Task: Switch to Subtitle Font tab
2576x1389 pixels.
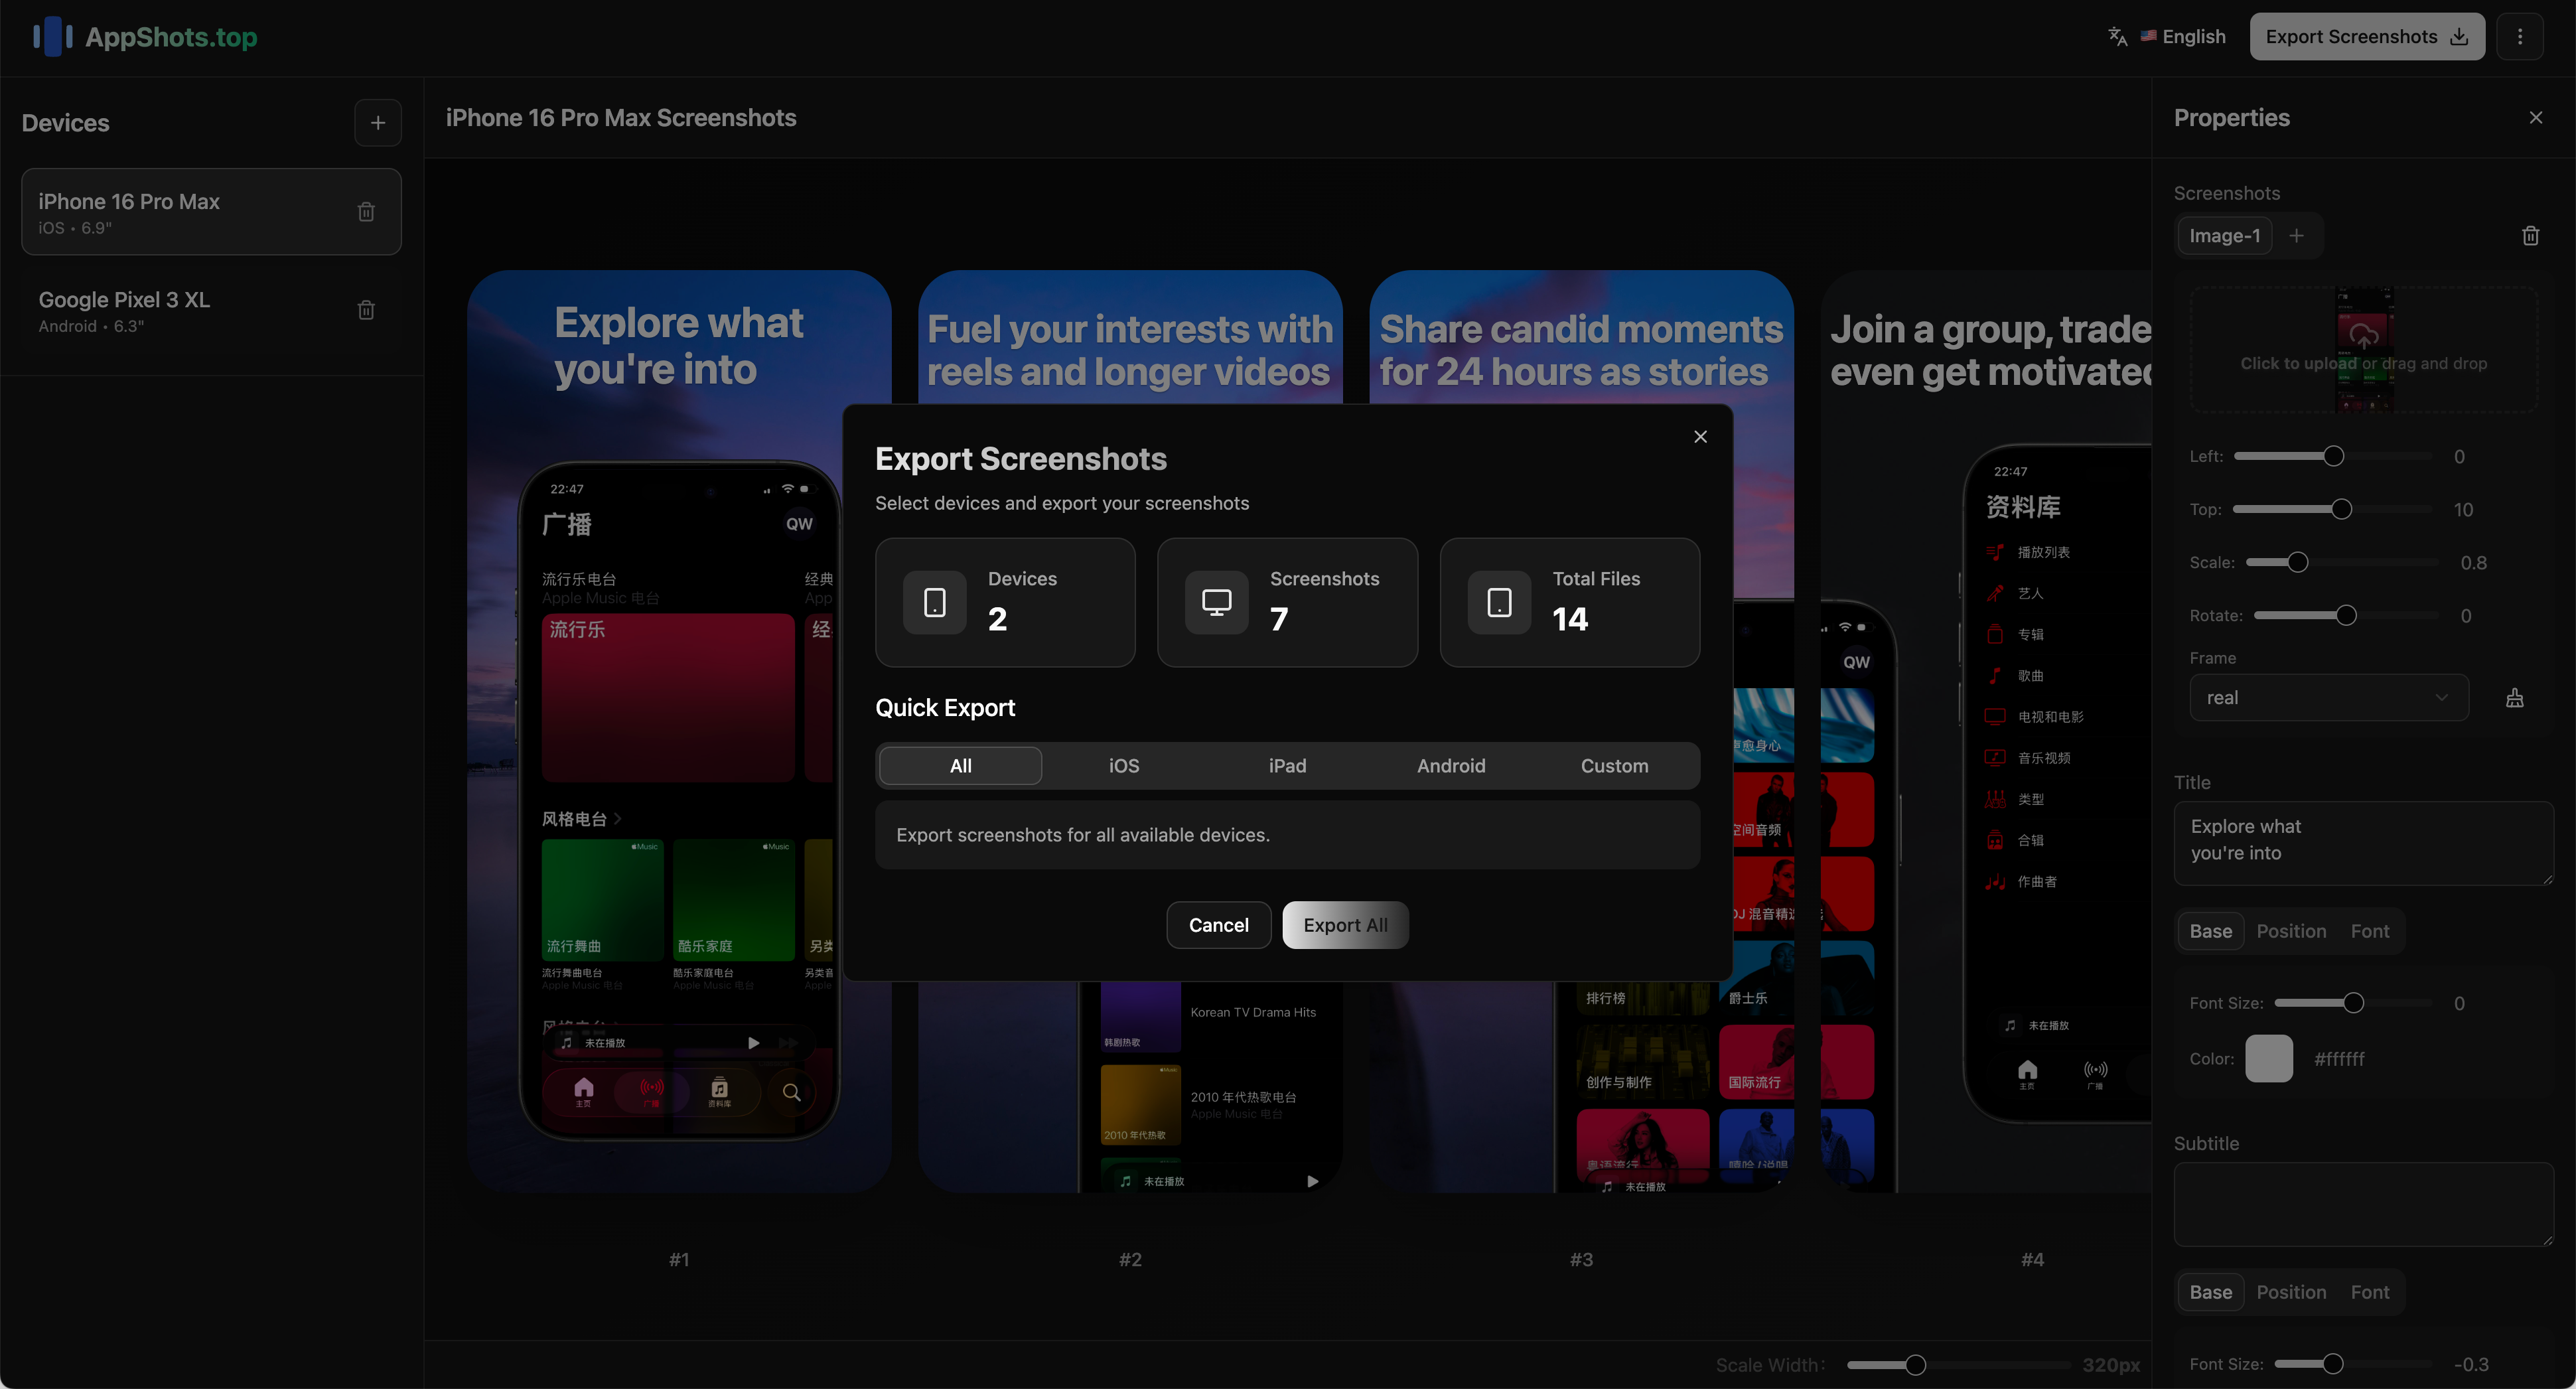Action: pos(2369,1292)
